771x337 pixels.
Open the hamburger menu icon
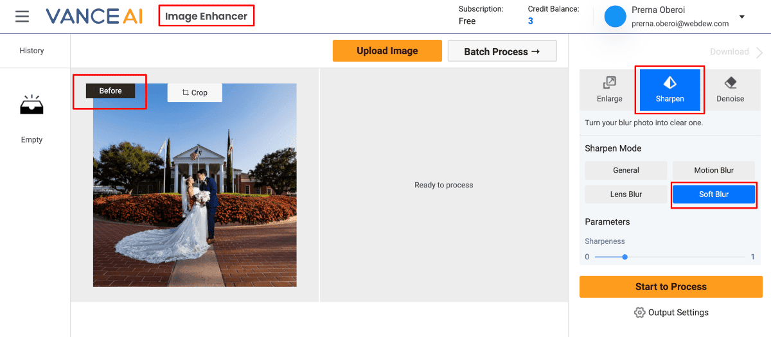click(x=22, y=16)
